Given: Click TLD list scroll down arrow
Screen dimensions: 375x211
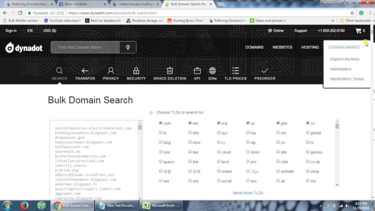Looking at the screenshot, I should 337,185.
